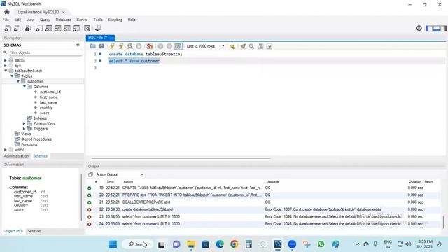Switch to the SQL File 7 tab
This screenshot has height=252, width=448.
97,38
